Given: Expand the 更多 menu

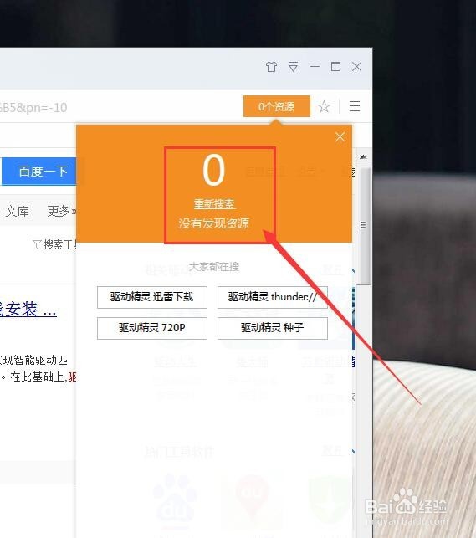Looking at the screenshot, I should (61, 211).
